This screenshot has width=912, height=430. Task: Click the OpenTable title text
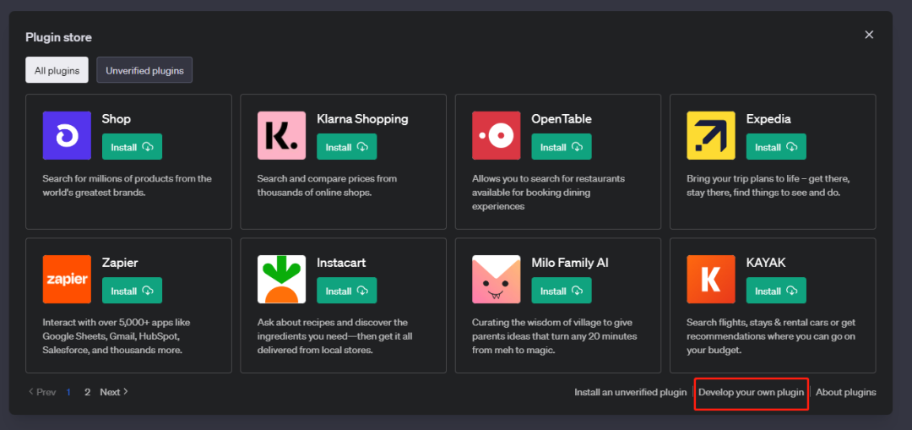[x=562, y=119]
